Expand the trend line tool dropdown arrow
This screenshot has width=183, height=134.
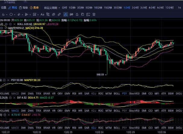coord(7,14)
